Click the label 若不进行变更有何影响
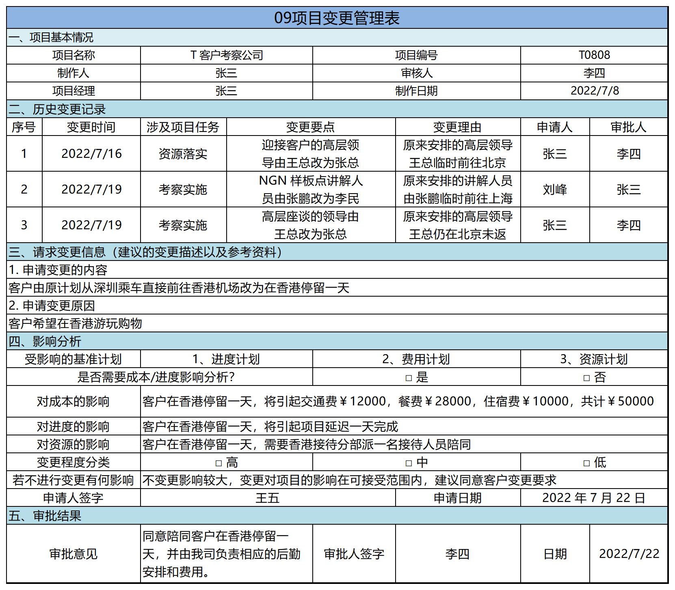The image size is (675, 590). [x=74, y=480]
